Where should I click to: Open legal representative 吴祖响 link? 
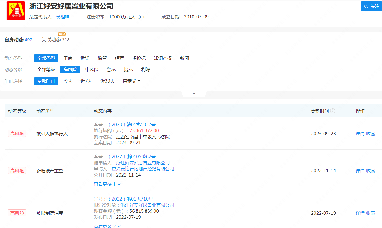click(x=63, y=17)
